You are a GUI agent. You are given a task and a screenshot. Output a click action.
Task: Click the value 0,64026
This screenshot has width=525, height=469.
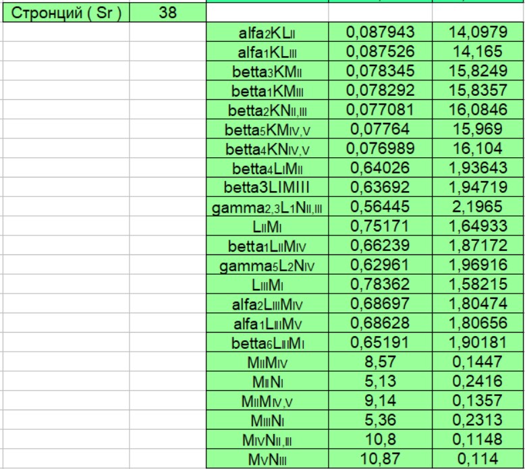(380, 168)
